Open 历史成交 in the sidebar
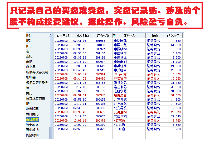Screen dimensions: 210x157 click(32, 125)
